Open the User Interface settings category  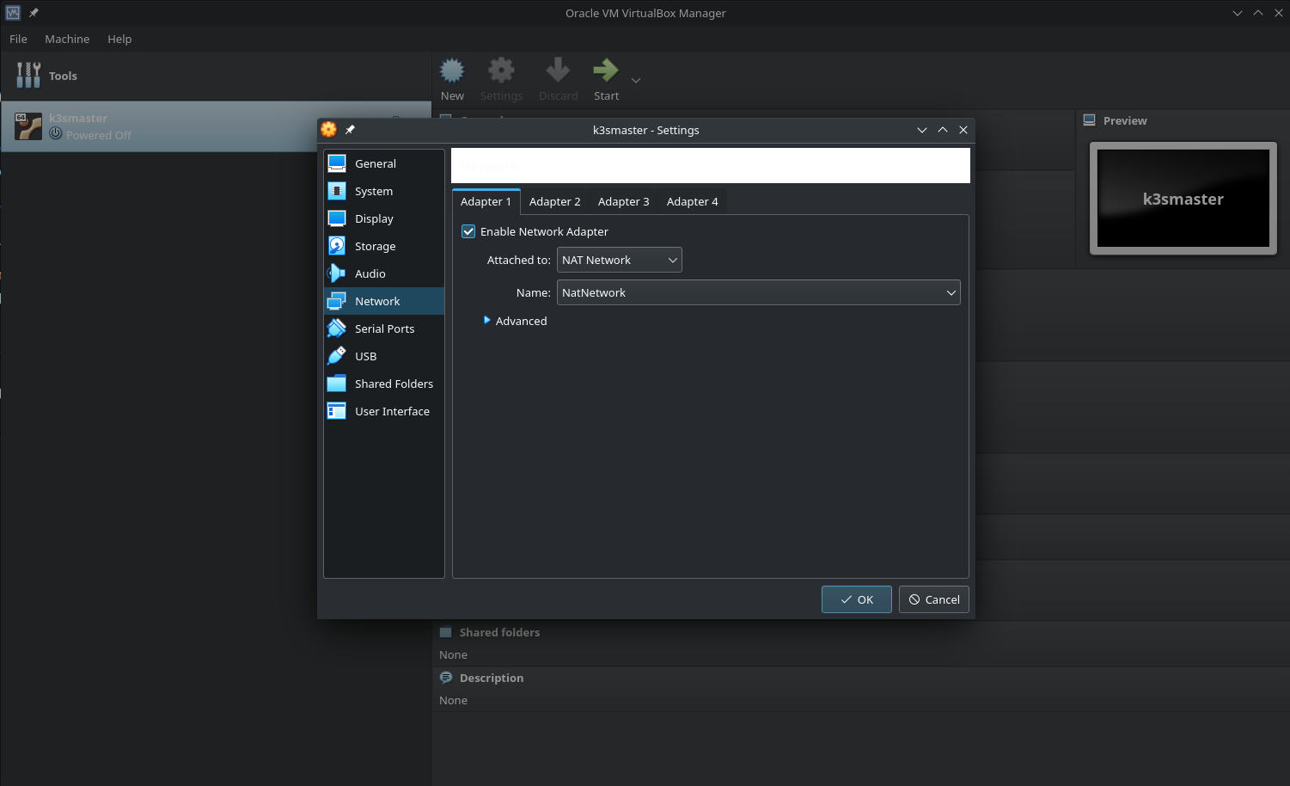384,411
